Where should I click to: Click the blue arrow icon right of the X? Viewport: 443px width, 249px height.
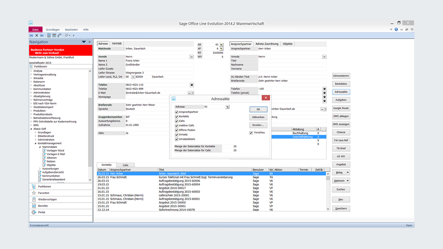pyautogui.click(x=42, y=35)
